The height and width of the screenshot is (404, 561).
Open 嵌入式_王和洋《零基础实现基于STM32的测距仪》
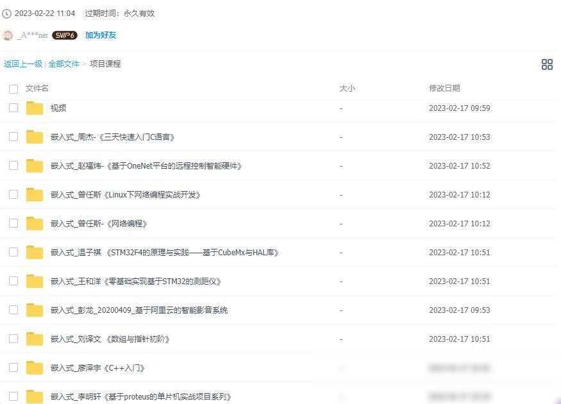[135, 282]
